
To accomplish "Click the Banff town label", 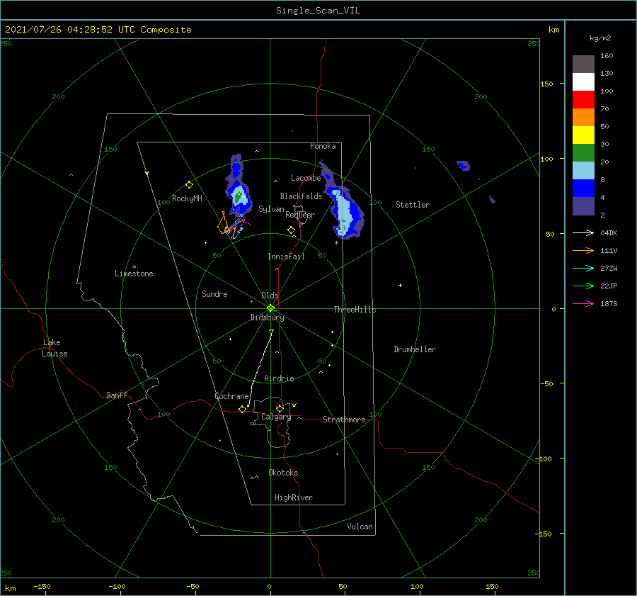I will pyautogui.click(x=117, y=395).
